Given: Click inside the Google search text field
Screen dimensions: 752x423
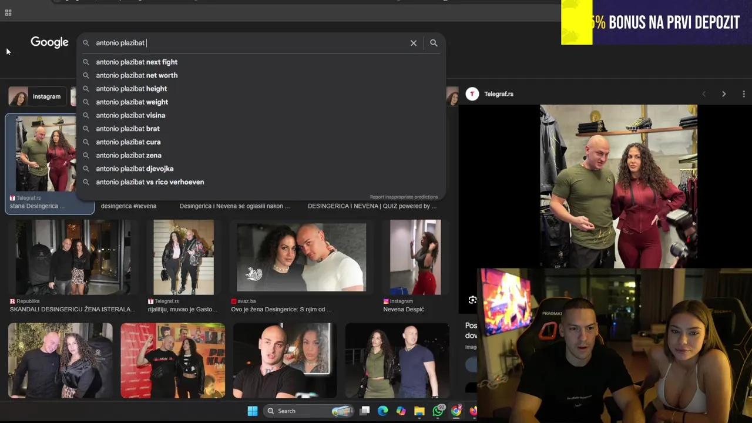Looking at the screenshot, I should (x=250, y=43).
